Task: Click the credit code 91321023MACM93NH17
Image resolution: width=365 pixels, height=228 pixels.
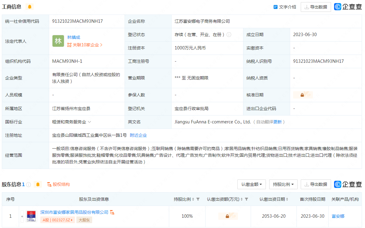Action: pos(78,21)
